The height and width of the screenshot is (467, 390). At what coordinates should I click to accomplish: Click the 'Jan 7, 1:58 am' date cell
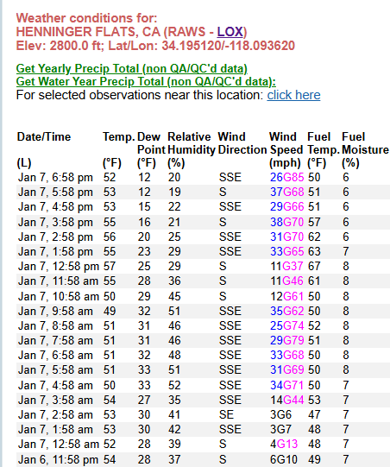pos(55,430)
